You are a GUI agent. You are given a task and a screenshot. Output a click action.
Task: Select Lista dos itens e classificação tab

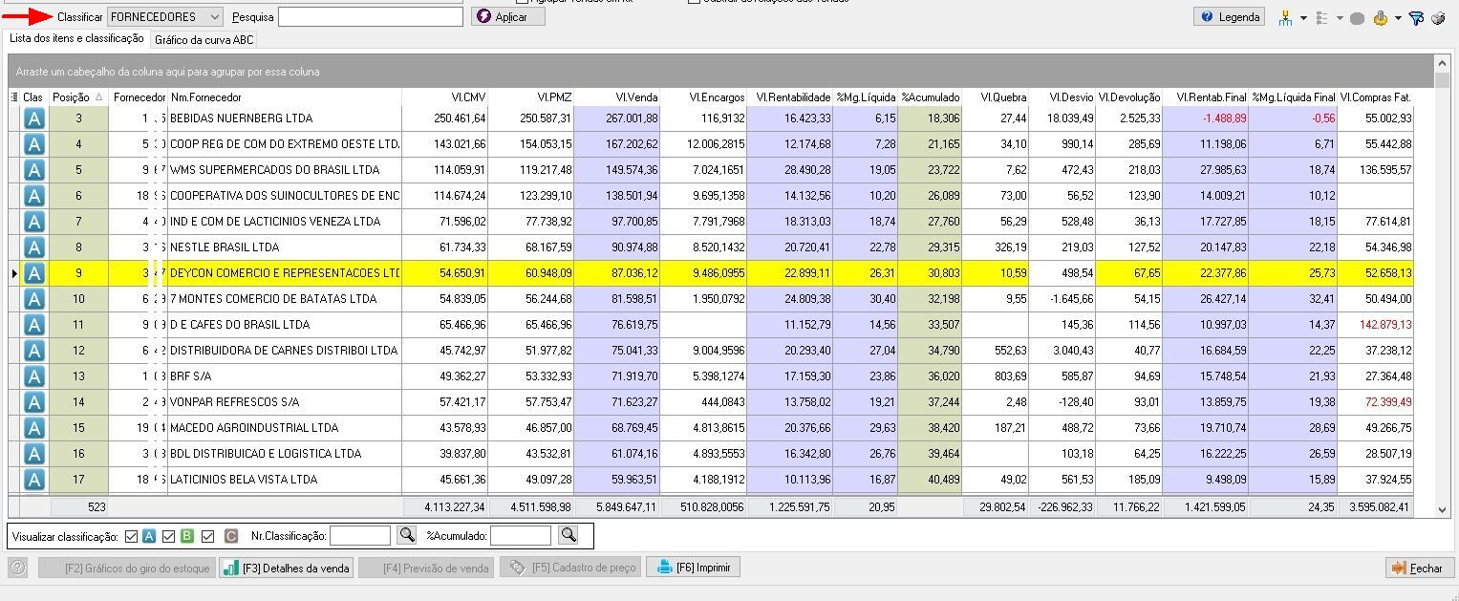point(76,38)
